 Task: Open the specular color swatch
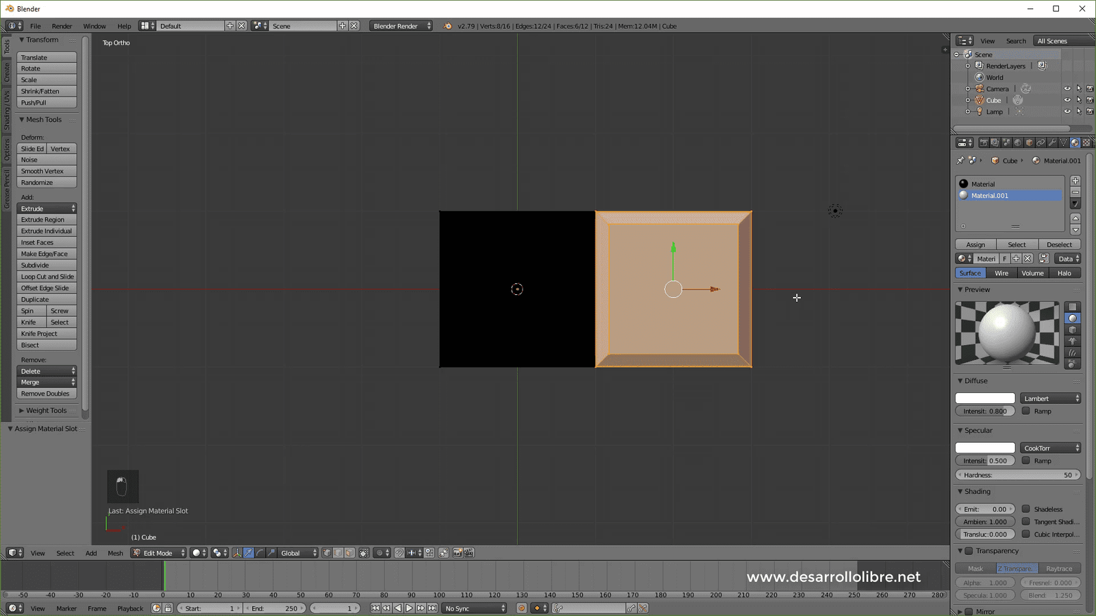point(985,448)
